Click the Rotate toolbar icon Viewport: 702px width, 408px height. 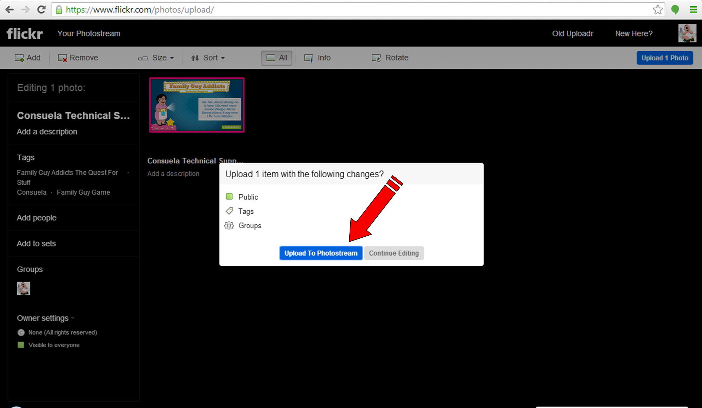pyautogui.click(x=376, y=58)
